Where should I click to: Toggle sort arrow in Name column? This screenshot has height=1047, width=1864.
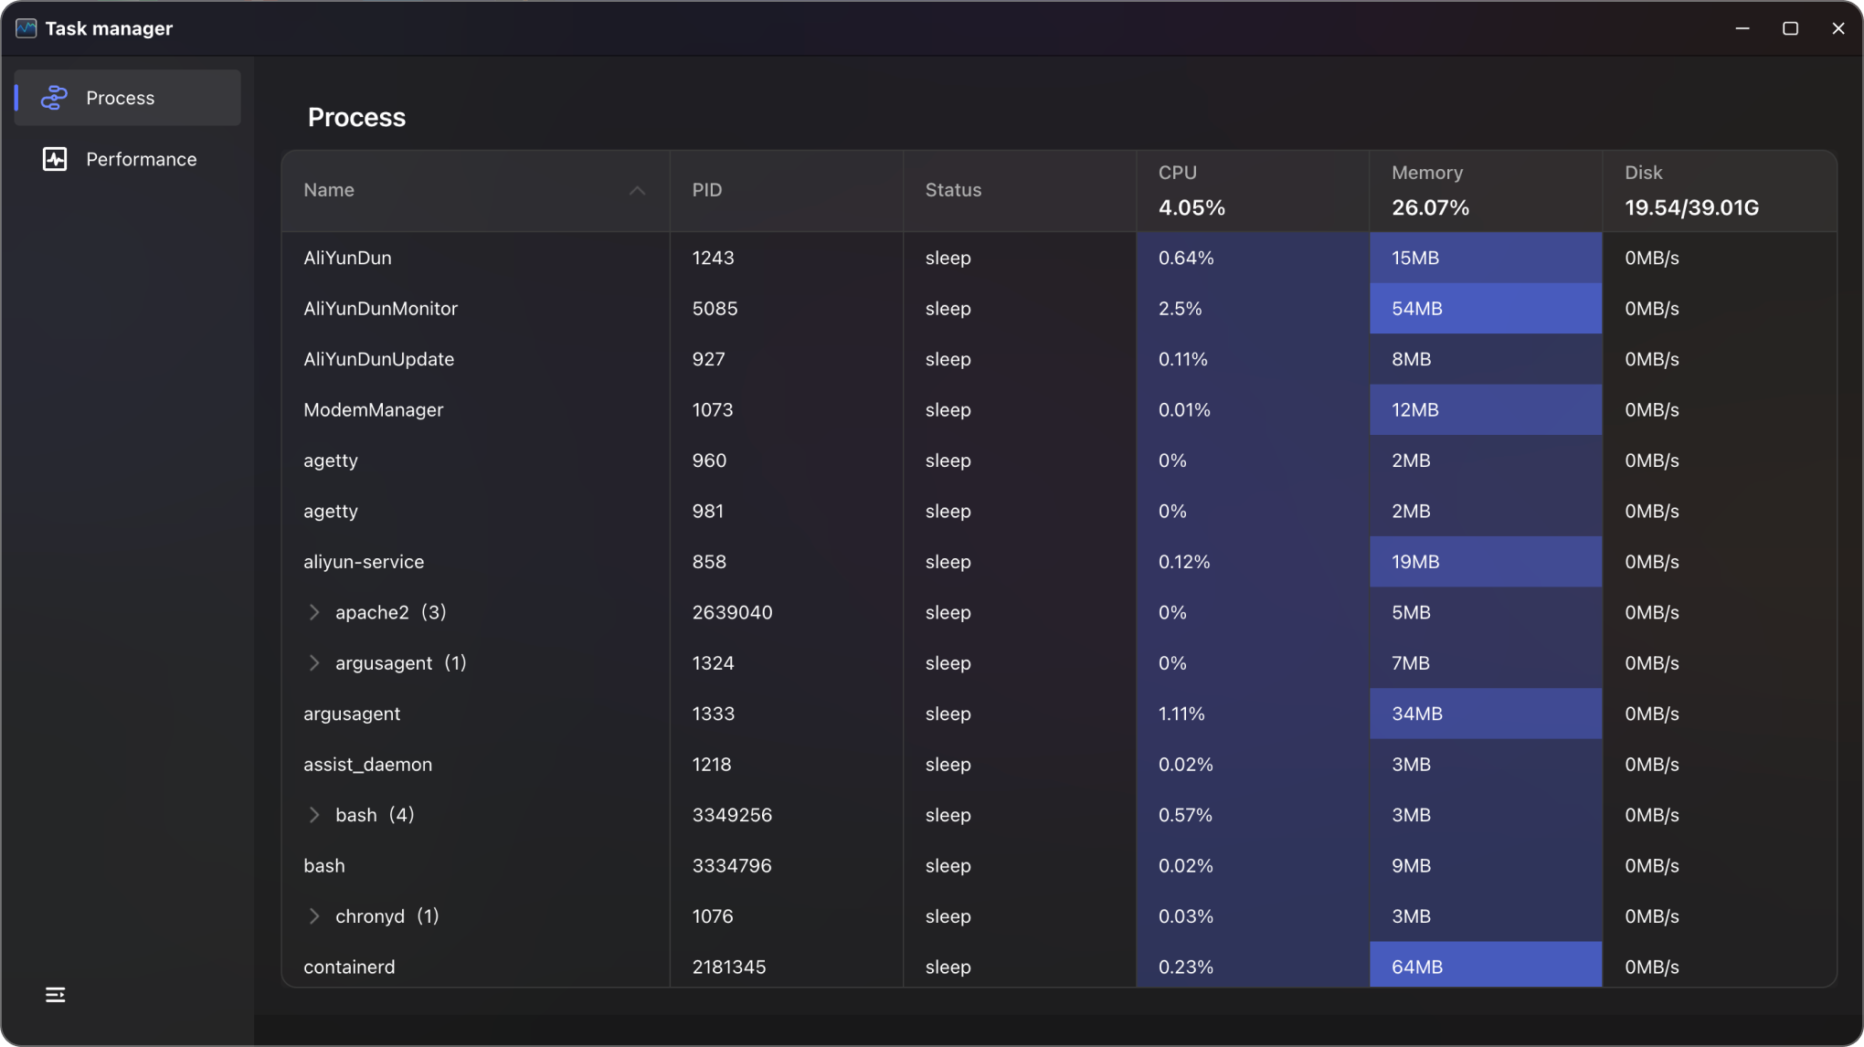[637, 190]
